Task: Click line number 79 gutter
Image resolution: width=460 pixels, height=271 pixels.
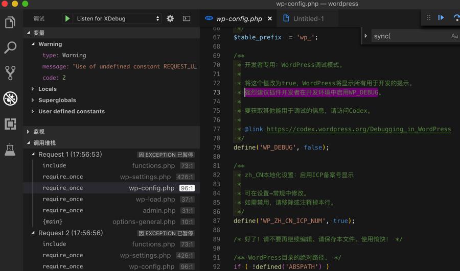Action: coord(217,147)
